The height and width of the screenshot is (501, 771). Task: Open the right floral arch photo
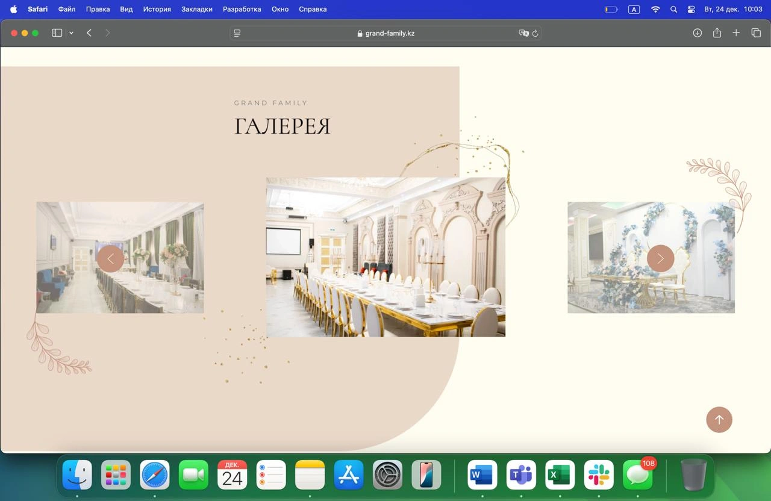pos(651,258)
